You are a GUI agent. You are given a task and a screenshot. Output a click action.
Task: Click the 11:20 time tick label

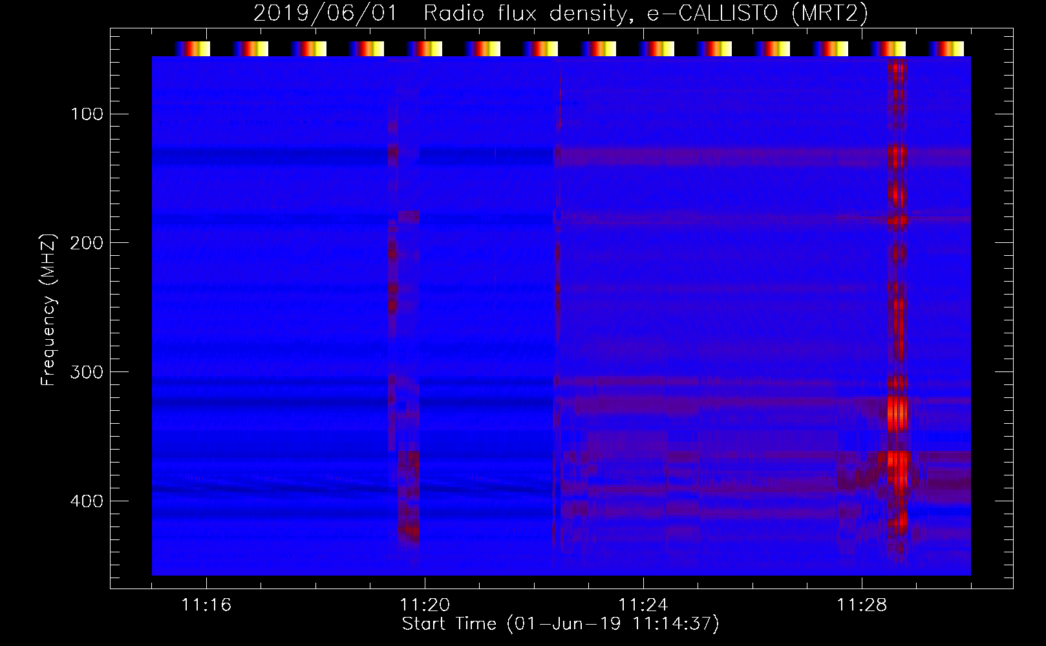(x=425, y=605)
